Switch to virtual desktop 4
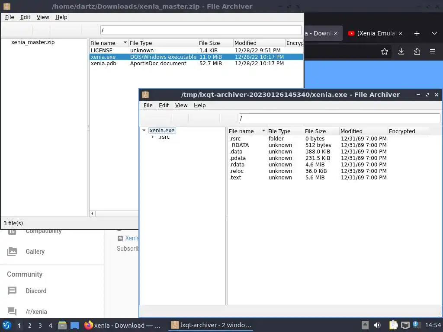Image resolution: width=443 pixels, height=332 pixels. [51, 326]
